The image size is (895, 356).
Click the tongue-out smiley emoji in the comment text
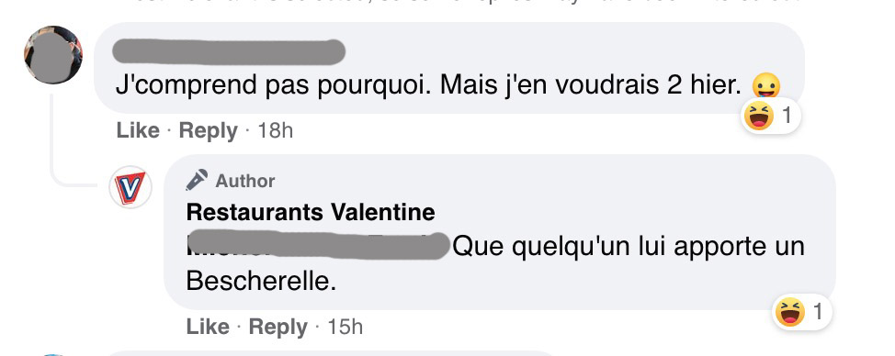(x=766, y=87)
